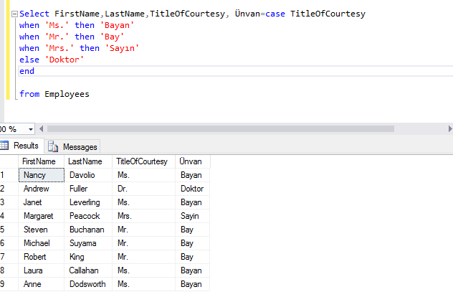Viewport: 453px width, 297px height.
Task: Click the 'else' keyword in query
Action: pos(29,60)
